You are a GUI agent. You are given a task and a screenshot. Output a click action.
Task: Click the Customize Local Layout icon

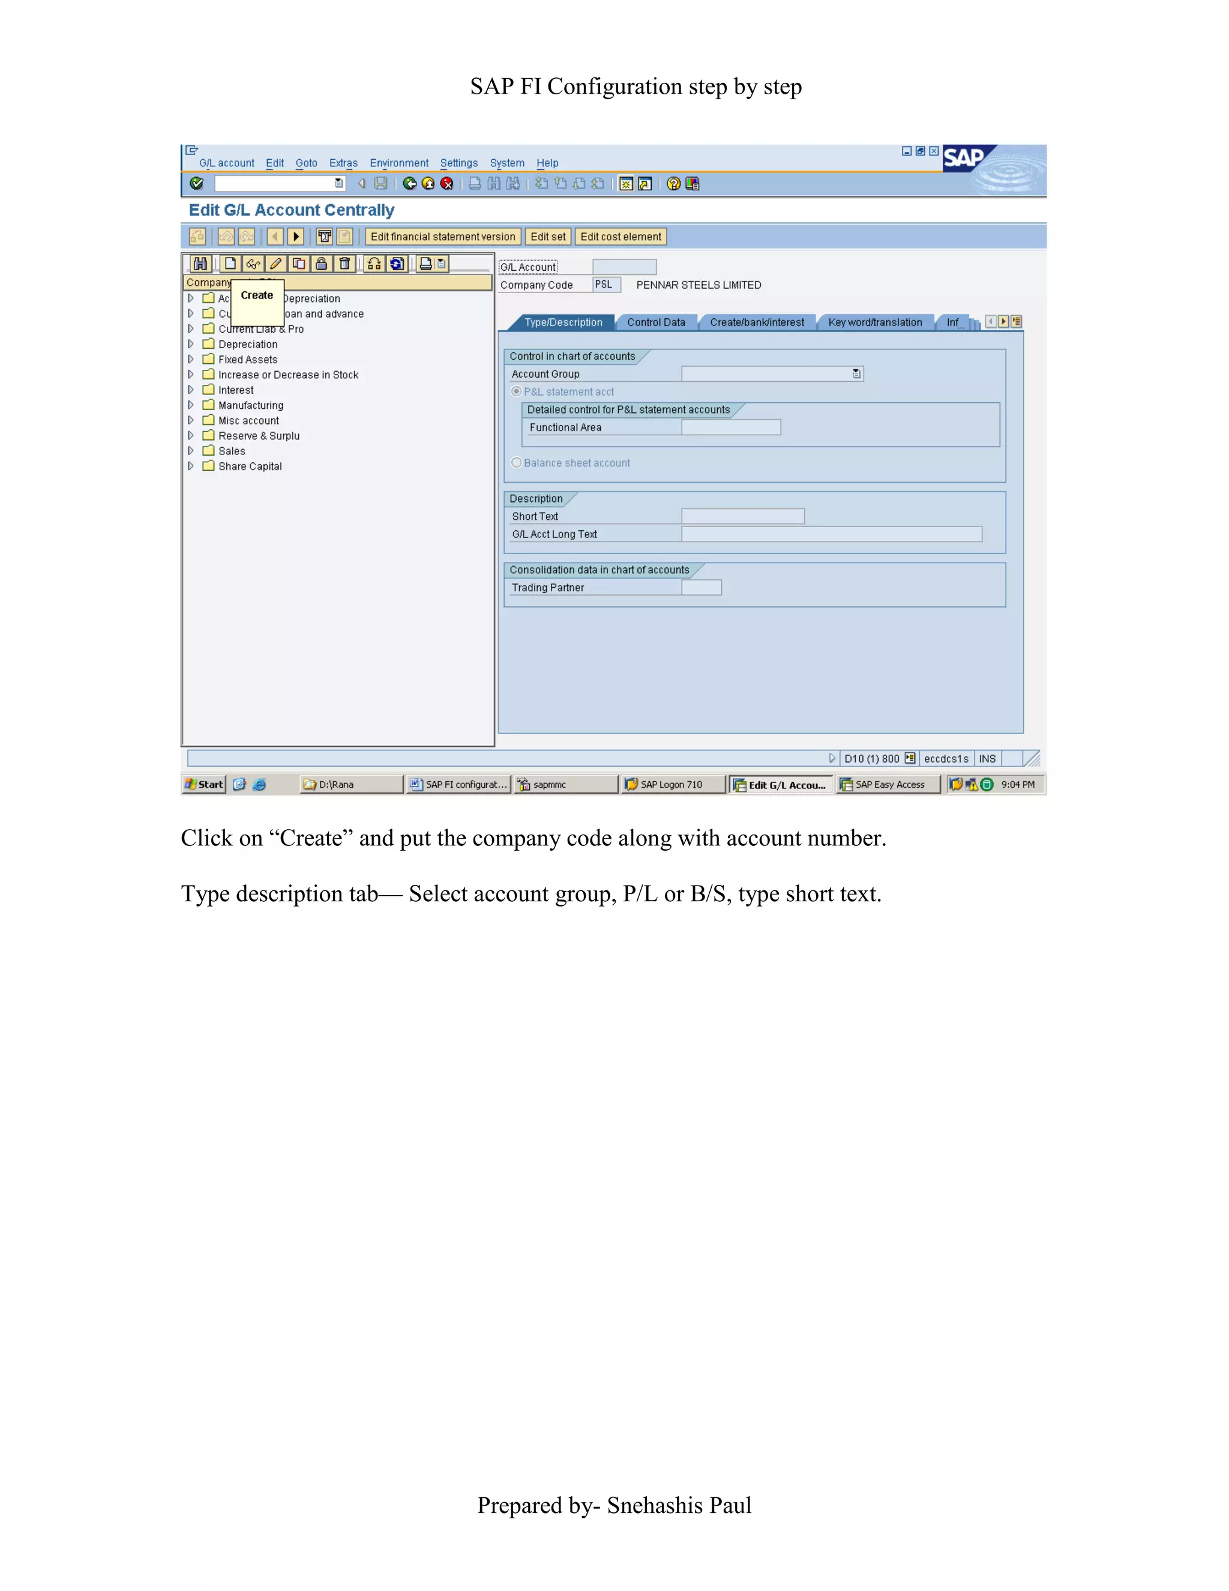point(693,184)
